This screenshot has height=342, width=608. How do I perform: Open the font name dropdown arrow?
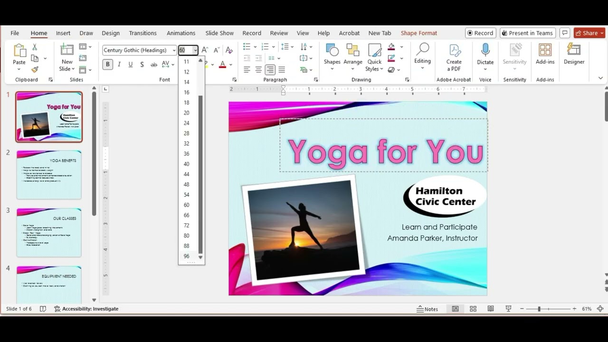174,50
